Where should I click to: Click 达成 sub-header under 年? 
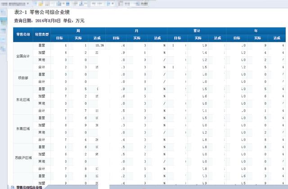click(277, 38)
